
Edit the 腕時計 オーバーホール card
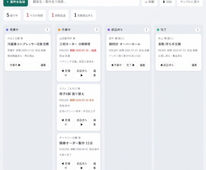(142, 65)
